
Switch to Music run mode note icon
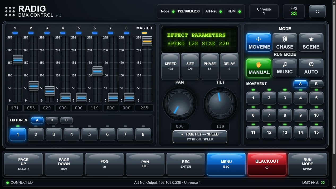click(x=285, y=68)
